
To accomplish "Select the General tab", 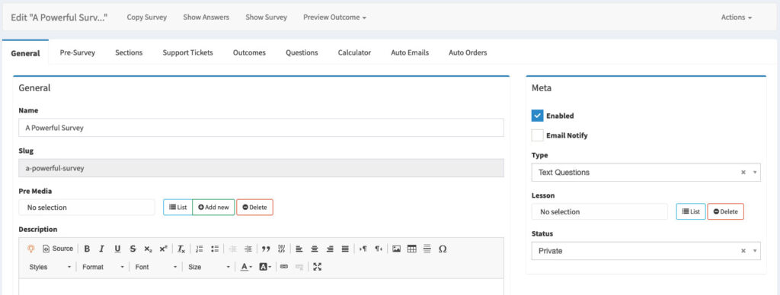I will tap(25, 52).
